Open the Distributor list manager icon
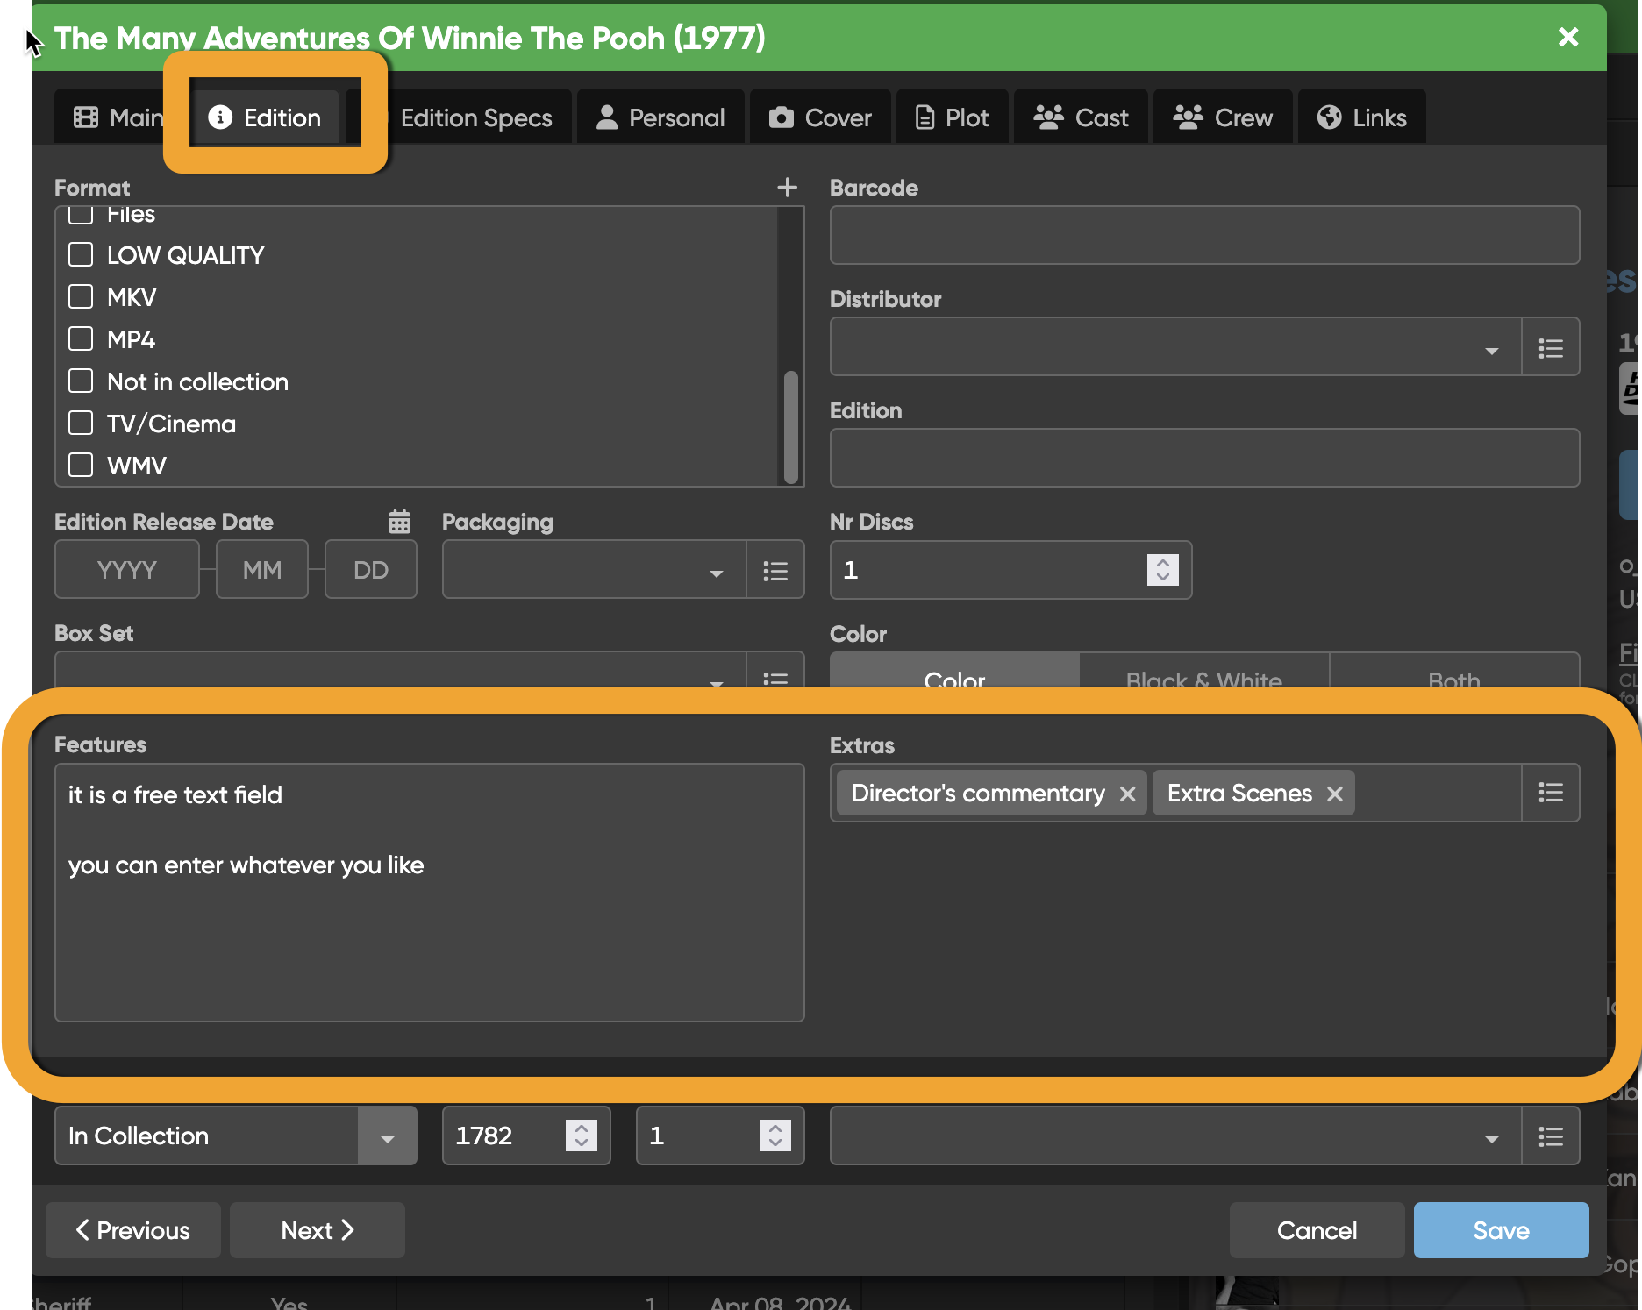Screen dimensions: 1642x1310 pyautogui.click(x=1550, y=348)
